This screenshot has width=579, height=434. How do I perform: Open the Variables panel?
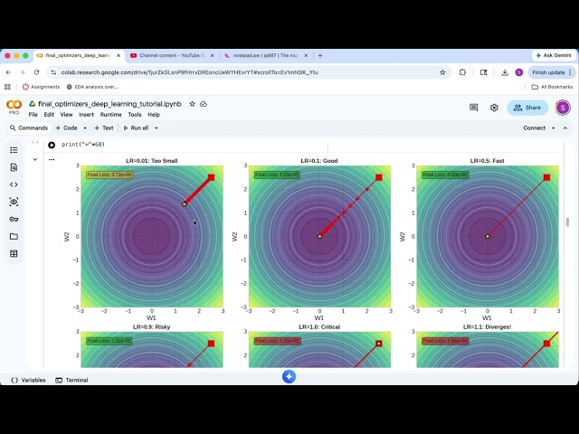click(28, 380)
